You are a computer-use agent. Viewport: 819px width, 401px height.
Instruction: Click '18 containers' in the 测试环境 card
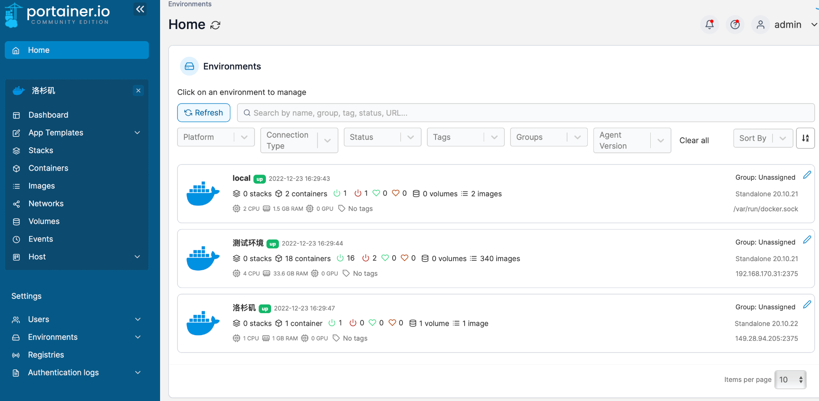point(308,259)
